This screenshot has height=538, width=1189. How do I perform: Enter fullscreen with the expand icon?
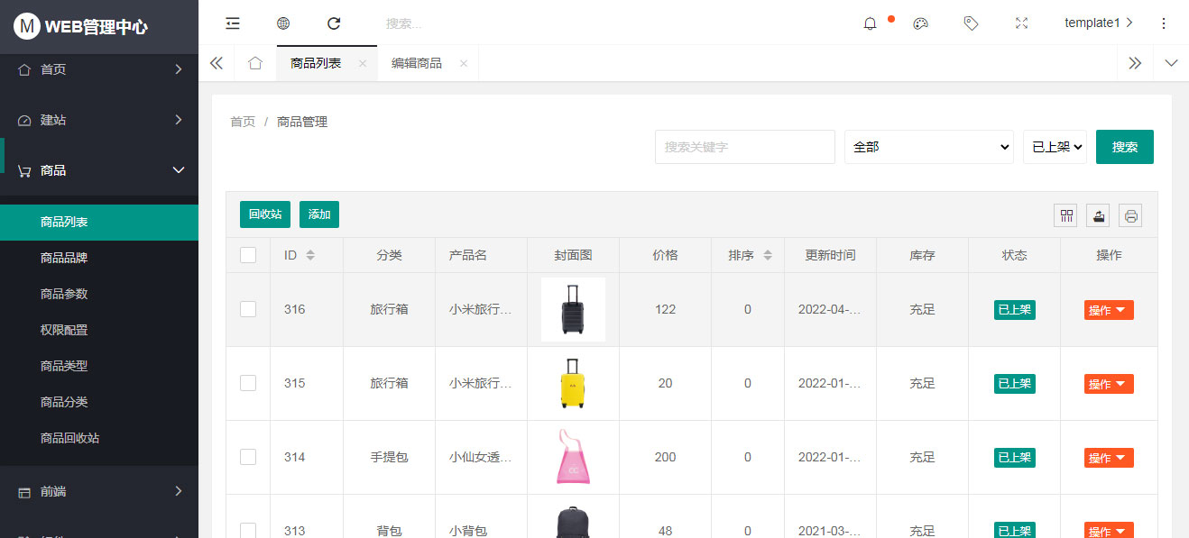[1021, 23]
